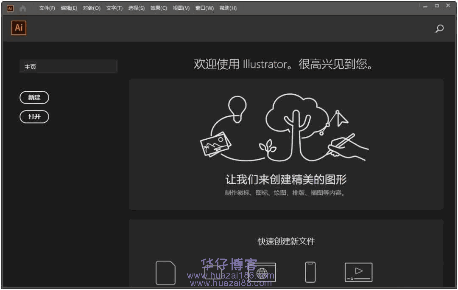Open the 选择(S) menu

pyautogui.click(x=137, y=8)
